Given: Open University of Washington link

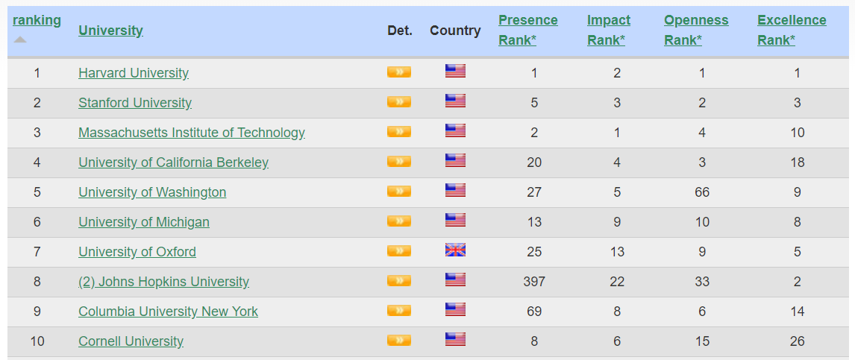Looking at the screenshot, I should pyautogui.click(x=152, y=192).
